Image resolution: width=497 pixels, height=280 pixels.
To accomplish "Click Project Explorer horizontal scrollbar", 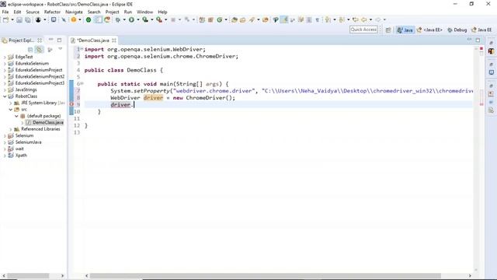I will pos(28,275).
